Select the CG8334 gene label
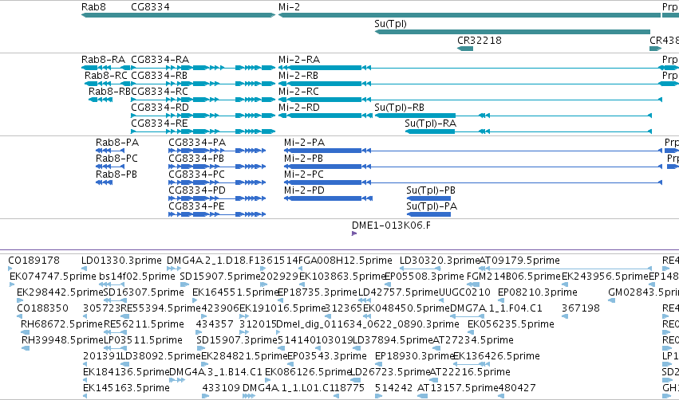The image size is (679, 400). point(150,7)
